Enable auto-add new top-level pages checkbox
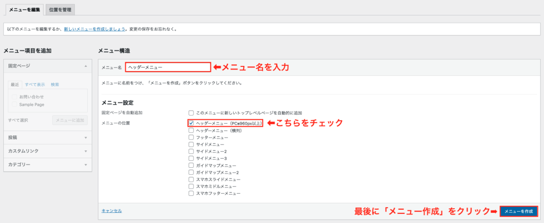This screenshot has height=223, width=544. 191,113
